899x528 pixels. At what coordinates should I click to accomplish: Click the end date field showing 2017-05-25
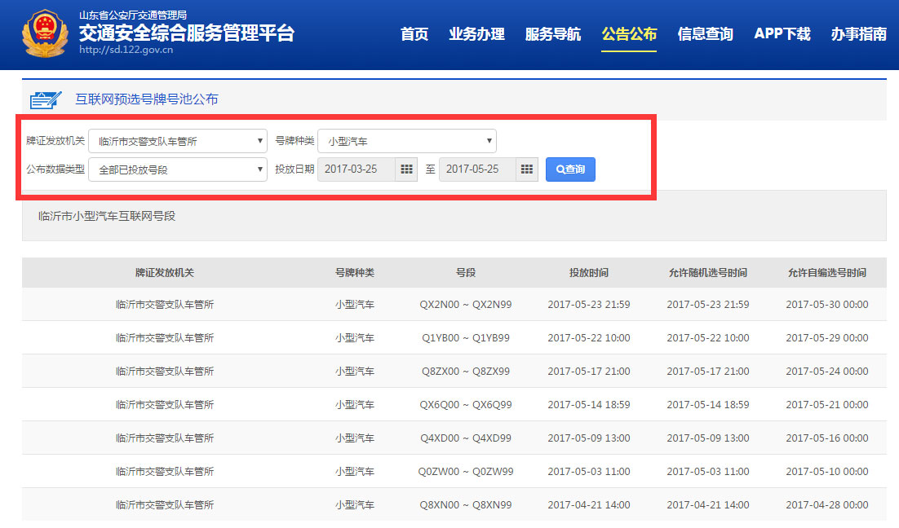tap(477, 169)
